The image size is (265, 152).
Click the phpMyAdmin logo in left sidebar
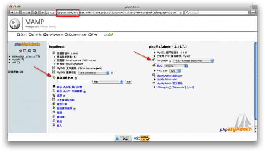tap(27, 44)
